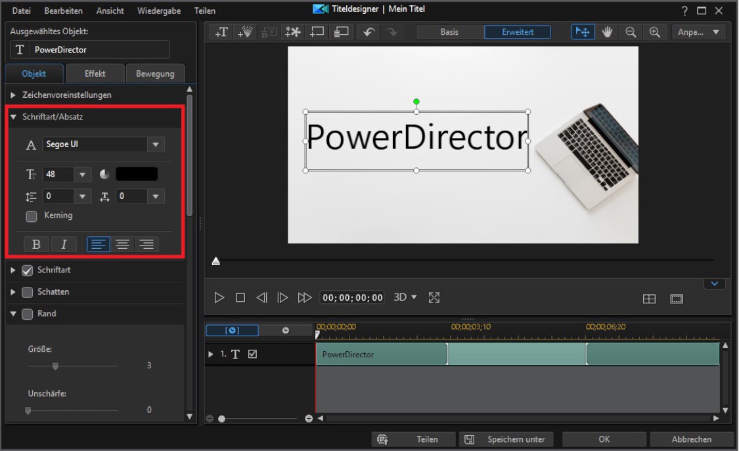Viewport: 739px width, 451px height.
Task: Collapse the Rand section
Action: [13, 314]
